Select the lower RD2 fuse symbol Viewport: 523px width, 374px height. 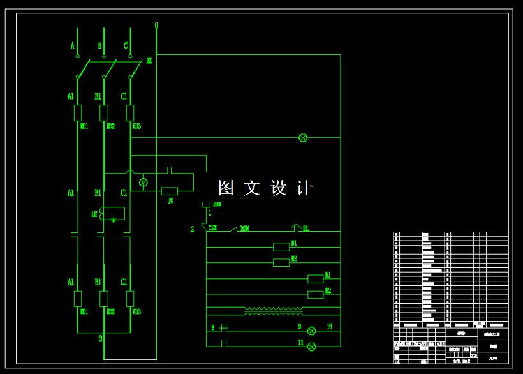[x=104, y=299]
